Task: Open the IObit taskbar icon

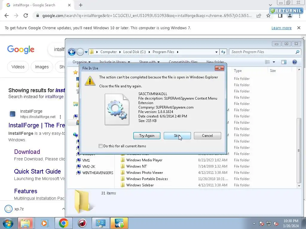Action: coord(119,223)
